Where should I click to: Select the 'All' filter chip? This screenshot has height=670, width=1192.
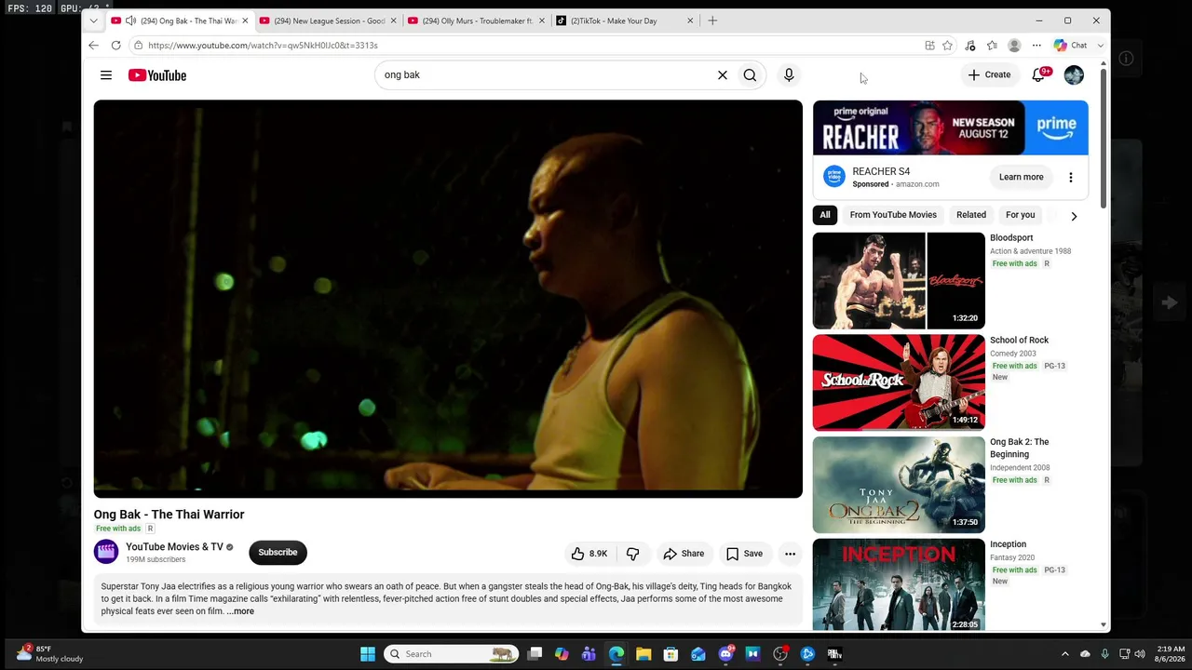click(824, 215)
